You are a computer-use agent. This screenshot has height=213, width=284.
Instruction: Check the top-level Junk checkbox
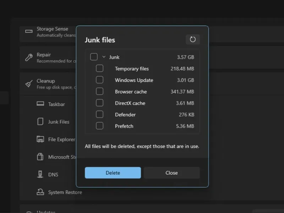coord(94,57)
